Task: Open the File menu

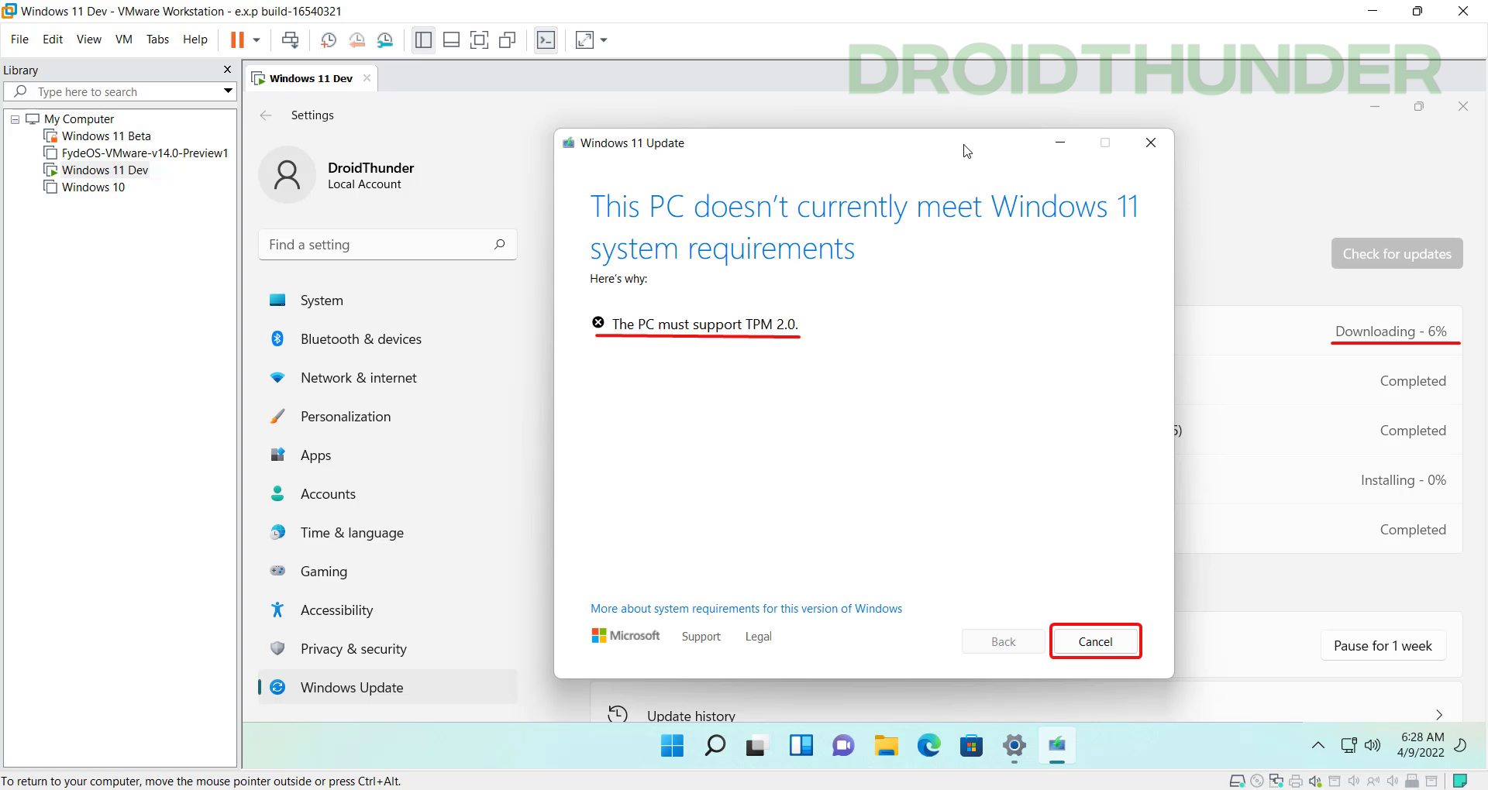Action: [19, 39]
